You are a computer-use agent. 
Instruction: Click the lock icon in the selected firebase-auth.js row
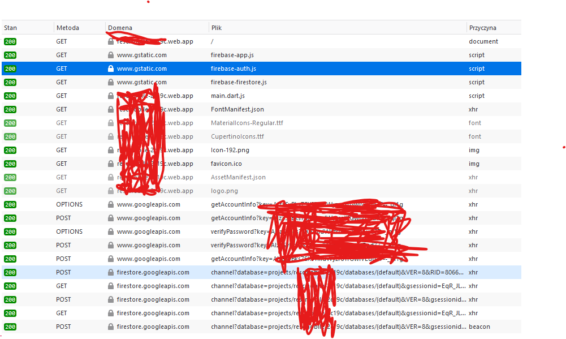(111, 68)
